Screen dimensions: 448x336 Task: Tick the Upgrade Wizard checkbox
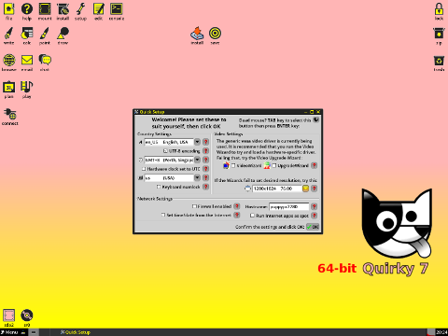[x=274, y=165]
